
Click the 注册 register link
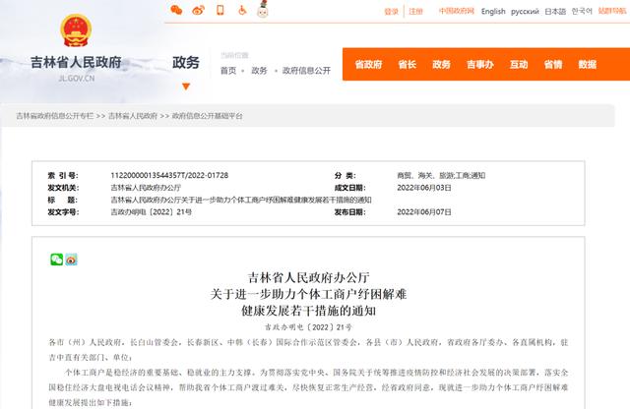coord(415,12)
